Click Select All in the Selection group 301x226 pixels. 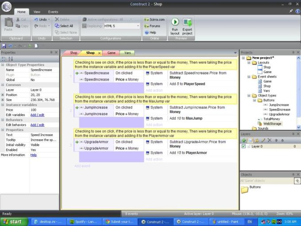64,26
